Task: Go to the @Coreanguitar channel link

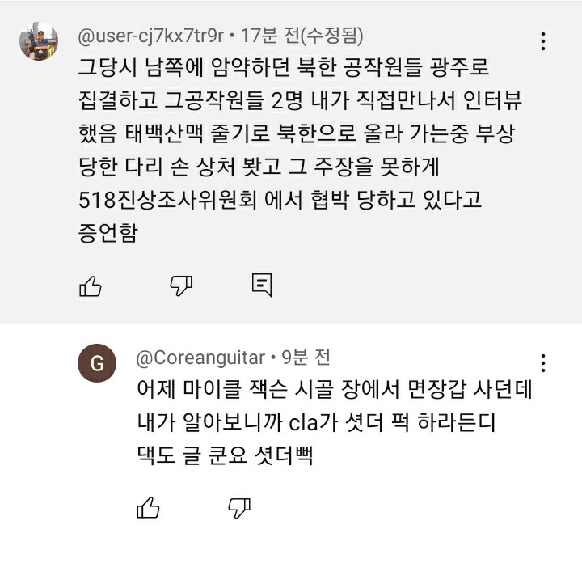Action: (200, 358)
